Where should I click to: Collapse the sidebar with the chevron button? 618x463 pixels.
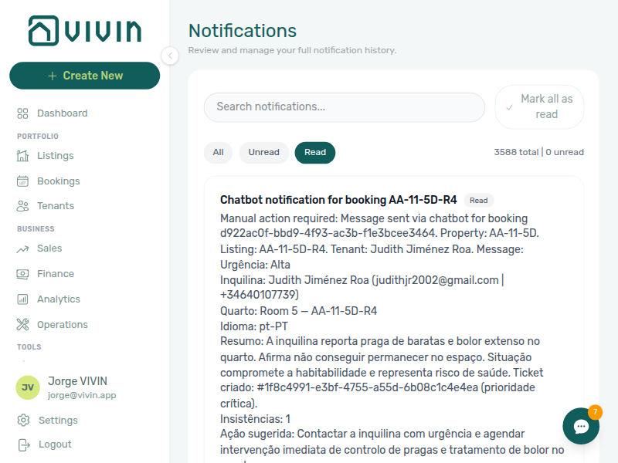[x=170, y=56]
